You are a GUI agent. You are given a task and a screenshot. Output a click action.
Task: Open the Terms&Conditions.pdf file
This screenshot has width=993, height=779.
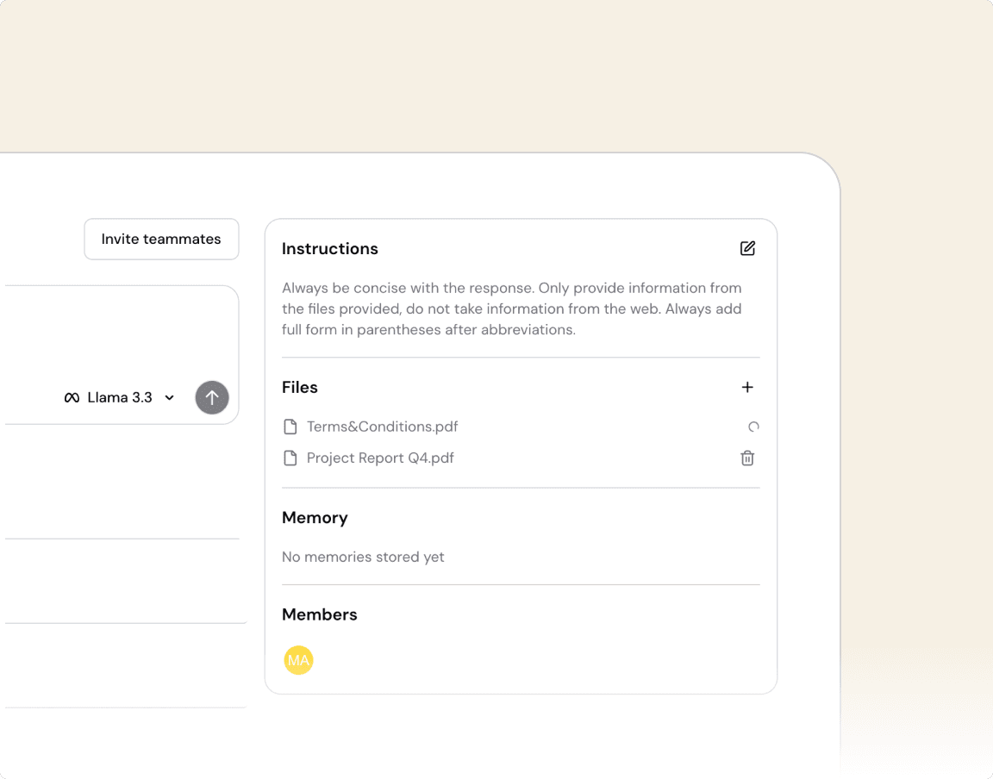[x=382, y=427]
